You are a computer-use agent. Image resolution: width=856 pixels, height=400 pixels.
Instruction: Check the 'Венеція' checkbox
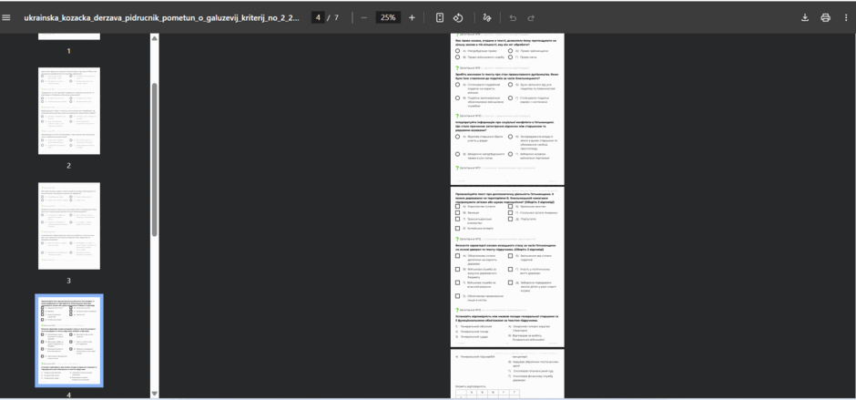(x=457, y=212)
